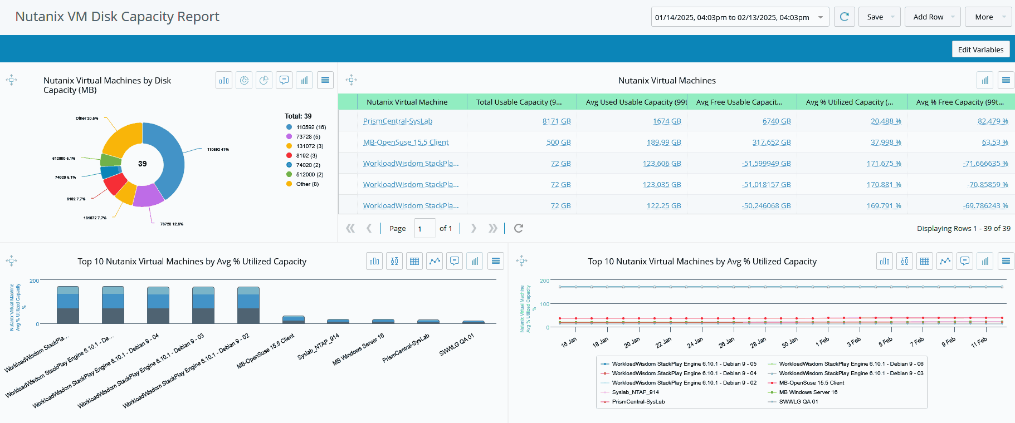Viewport: 1015px width, 423px height.
Task: Open the PrismCentral-SysLab link
Action: coord(398,121)
